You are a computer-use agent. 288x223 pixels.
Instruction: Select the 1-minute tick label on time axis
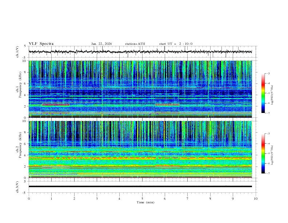pyautogui.click(x=52, y=198)
